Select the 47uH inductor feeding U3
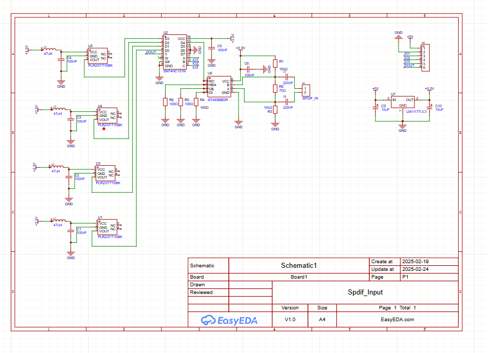Viewport: 488px width, 353px height. [x=57, y=167]
